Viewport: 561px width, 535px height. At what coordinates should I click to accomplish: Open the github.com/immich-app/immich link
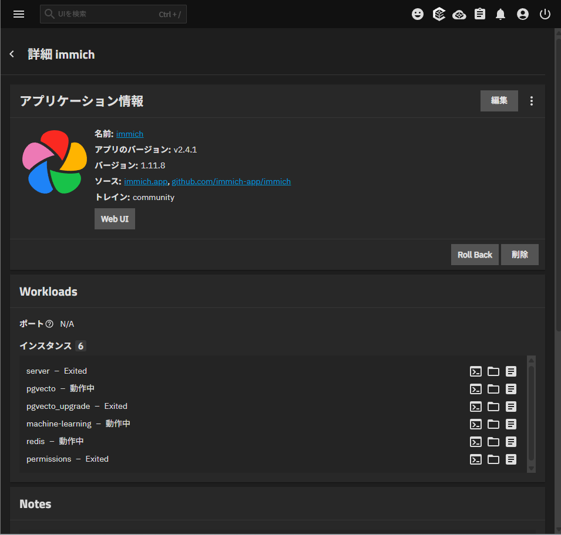(x=231, y=181)
